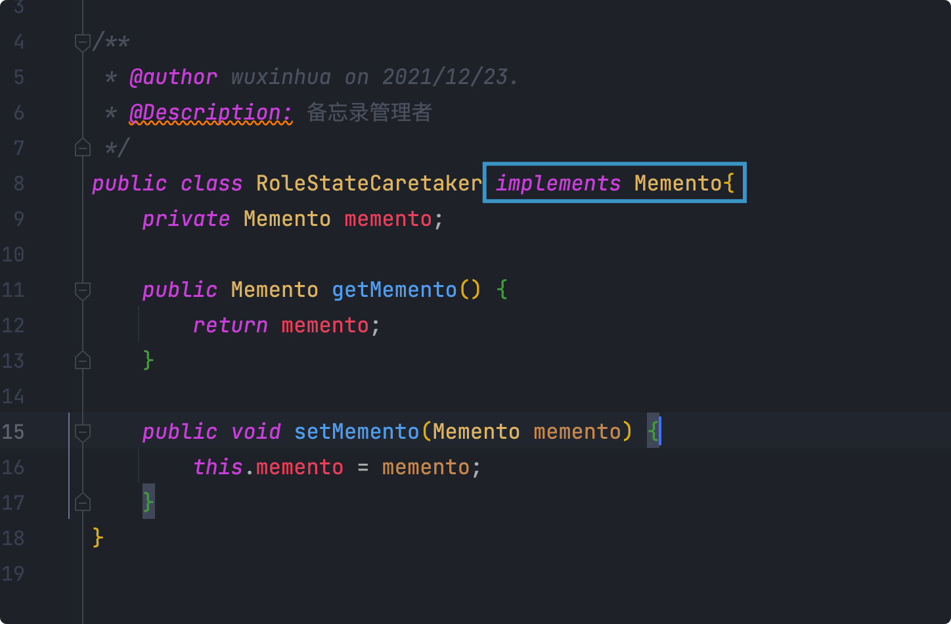This screenshot has width=951, height=624.
Task: Click the implements keyword
Action: click(558, 183)
